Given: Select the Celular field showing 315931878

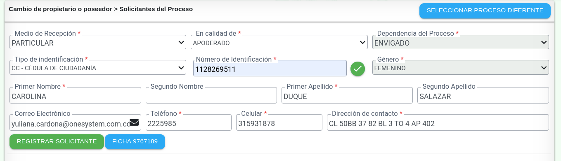Looking at the screenshot, I should (279, 122).
